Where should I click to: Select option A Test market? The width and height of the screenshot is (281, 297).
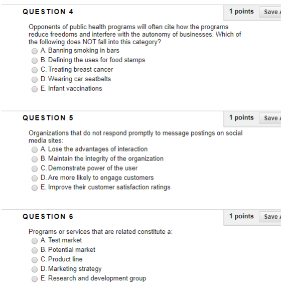point(35,241)
